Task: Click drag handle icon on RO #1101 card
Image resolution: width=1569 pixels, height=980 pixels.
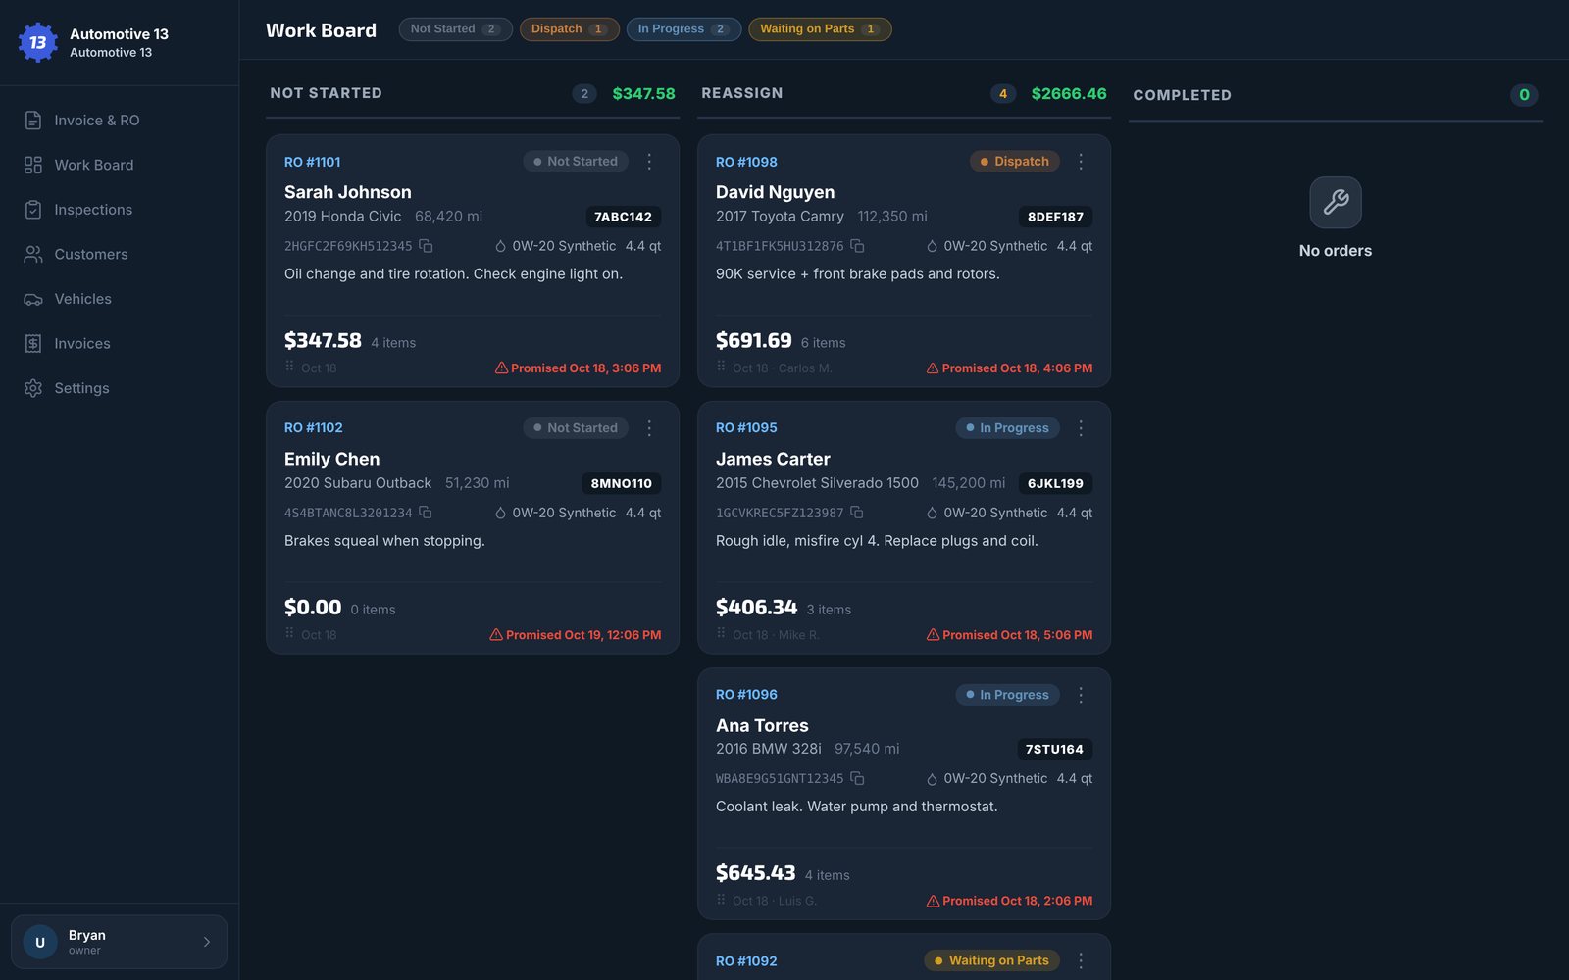Action: pos(289,367)
